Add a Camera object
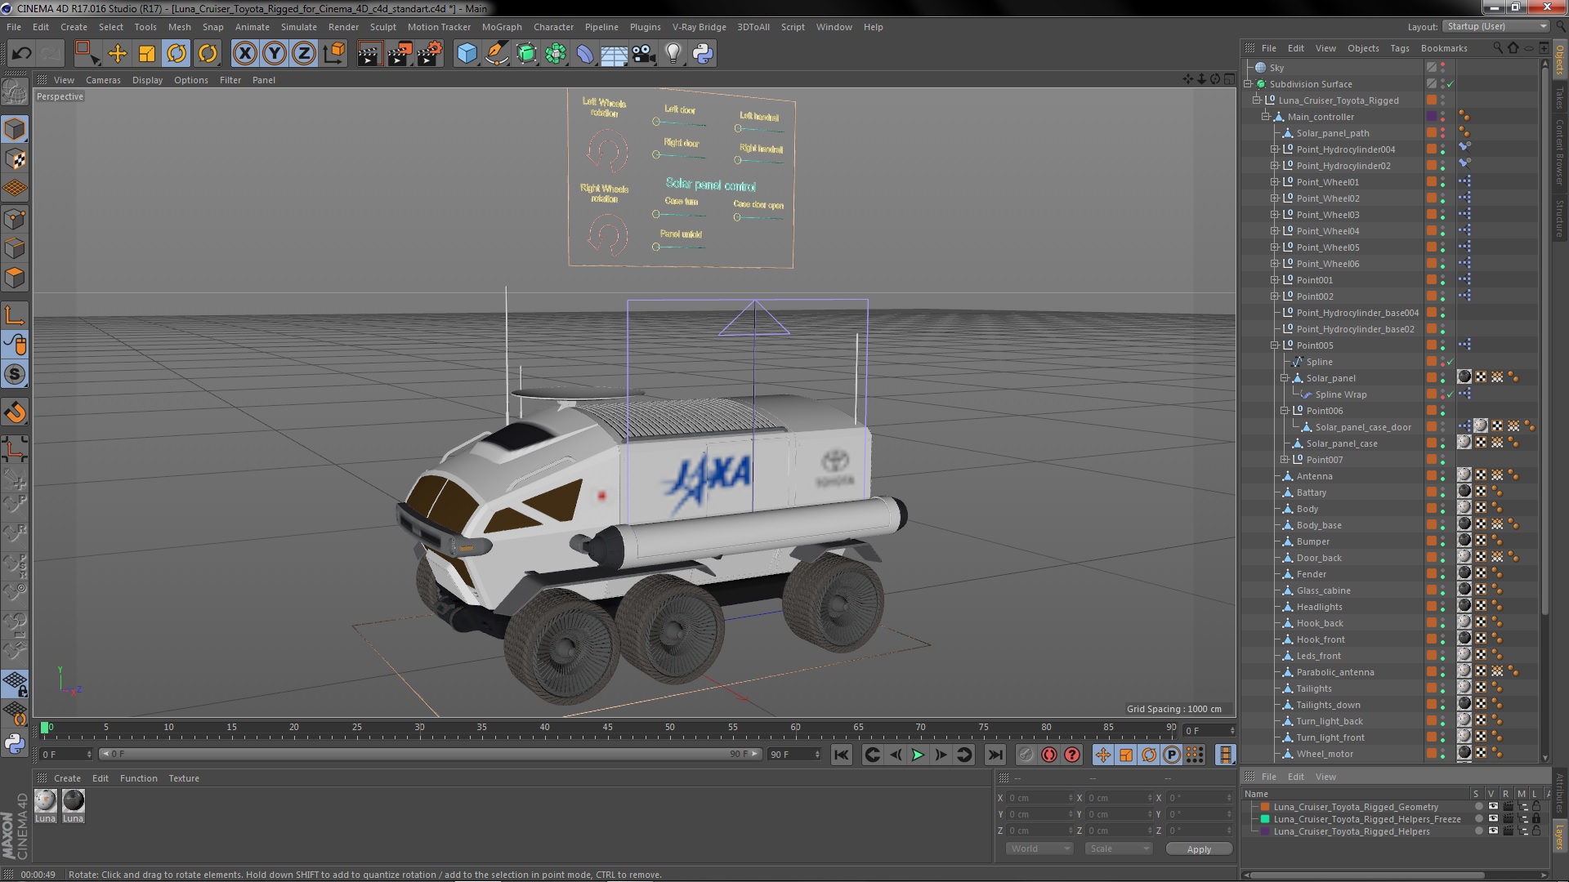 pyautogui.click(x=644, y=54)
